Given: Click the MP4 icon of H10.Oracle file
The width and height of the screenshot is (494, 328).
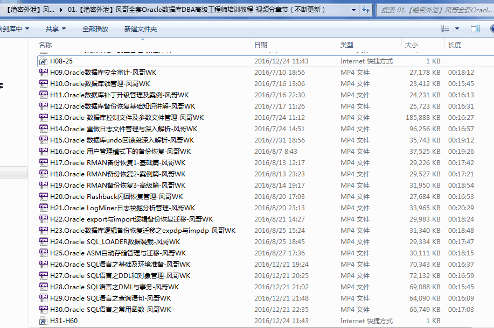Looking at the screenshot, I should [x=43, y=84].
